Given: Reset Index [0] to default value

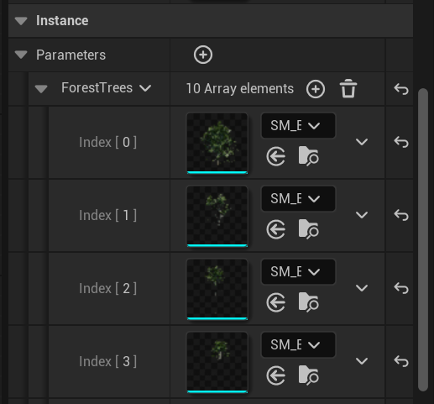Looking at the screenshot, I should tap(401, 142).
